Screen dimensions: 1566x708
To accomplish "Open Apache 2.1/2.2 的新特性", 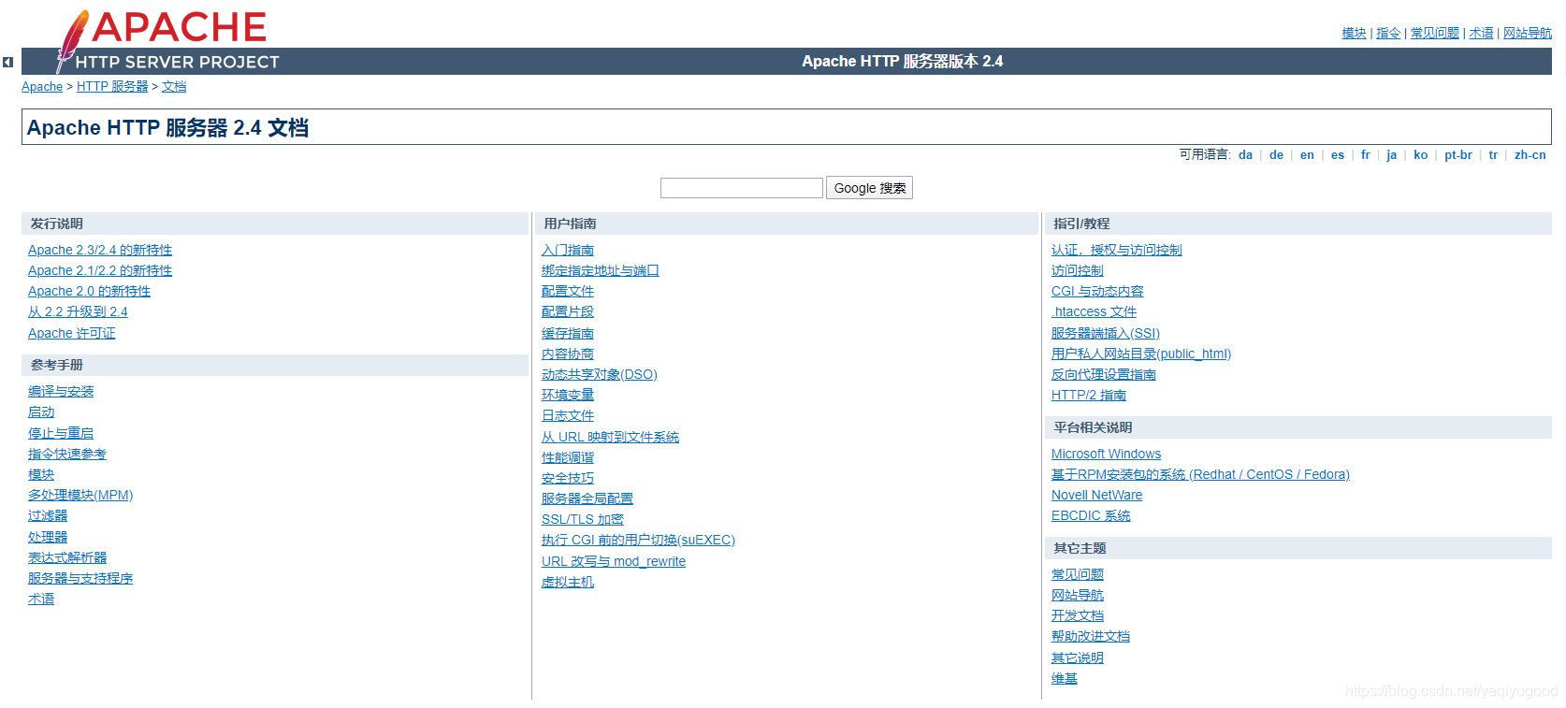I will click(100, 270).
